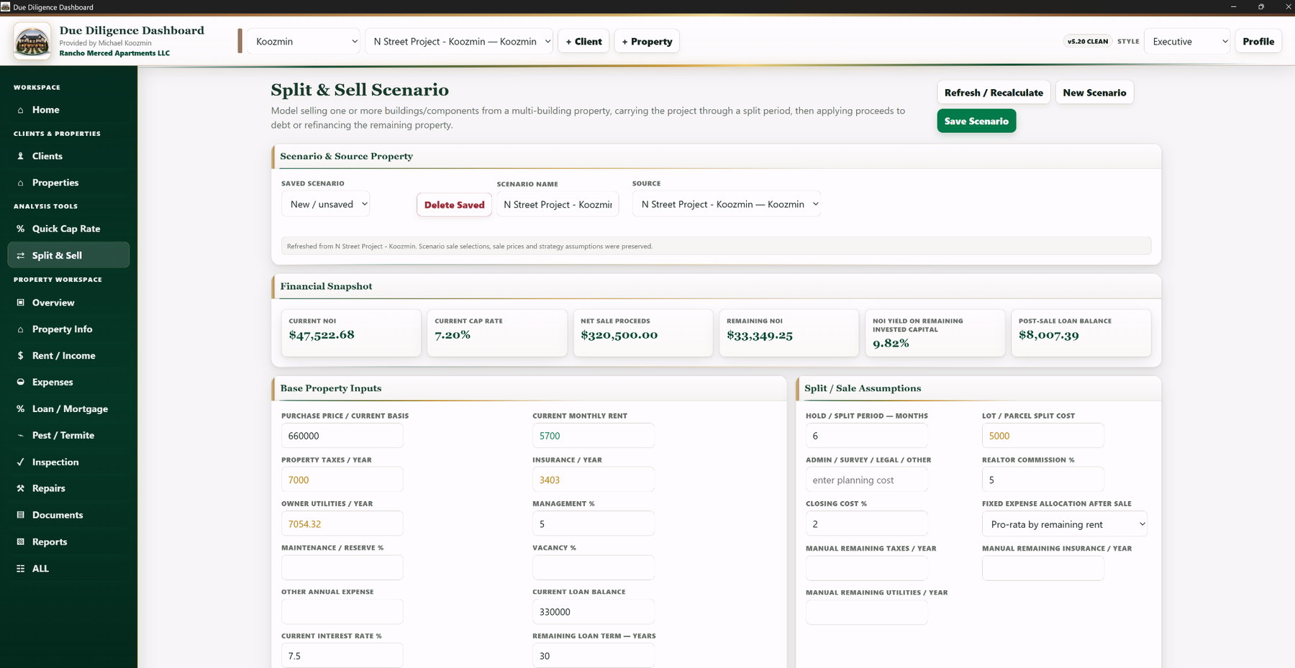1295x668 pixels.
Task: Click the Expenses pie icon
Action: pos(20,382)
